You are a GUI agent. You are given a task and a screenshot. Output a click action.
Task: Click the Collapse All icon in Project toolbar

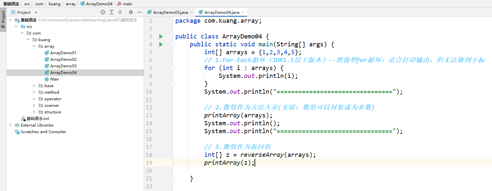(x=120, y=12)
